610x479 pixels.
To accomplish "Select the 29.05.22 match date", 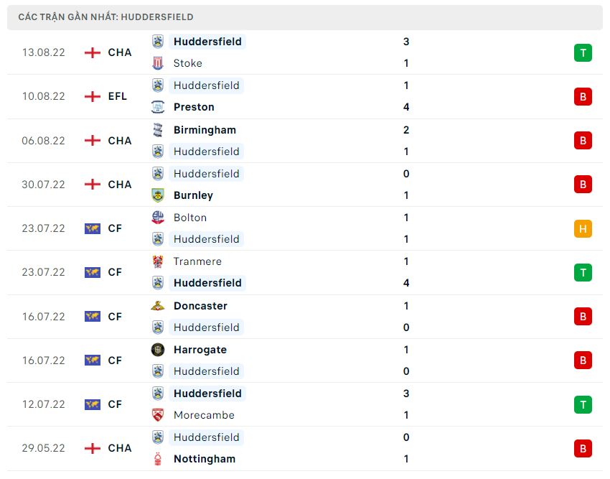I will pos(43,448).
